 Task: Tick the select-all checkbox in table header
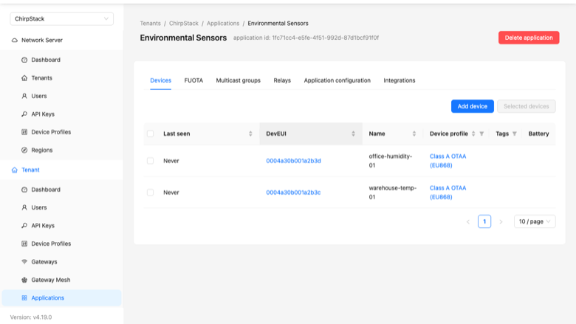point(150,134)
